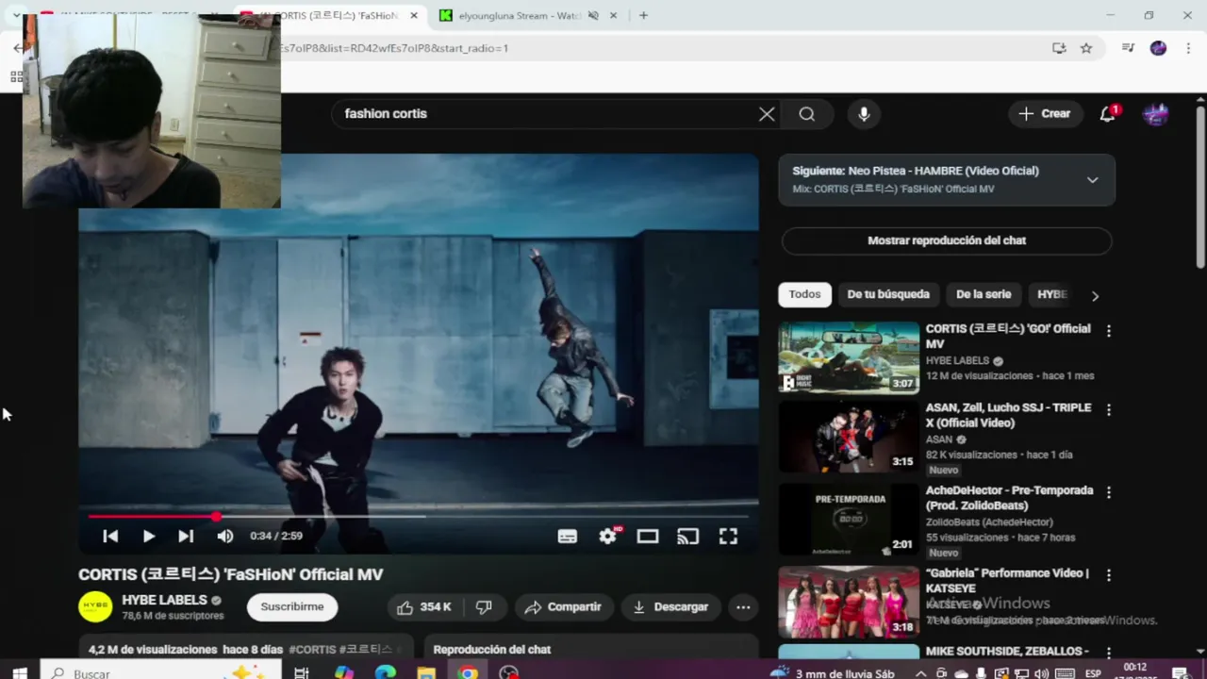Switch player to theater mode

648,536
